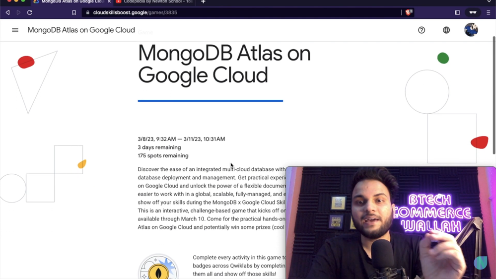Click the help question mark icon
Viewport: 496px width, 279px height.
click(x=422, y=30)
